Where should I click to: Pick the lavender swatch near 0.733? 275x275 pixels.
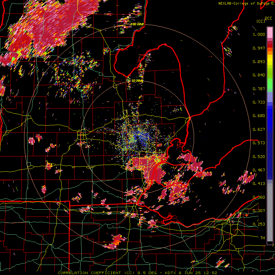click(x=270, y=97)
